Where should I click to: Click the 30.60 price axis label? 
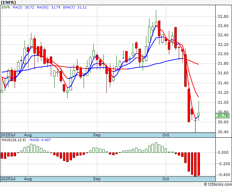pos(223,122)
